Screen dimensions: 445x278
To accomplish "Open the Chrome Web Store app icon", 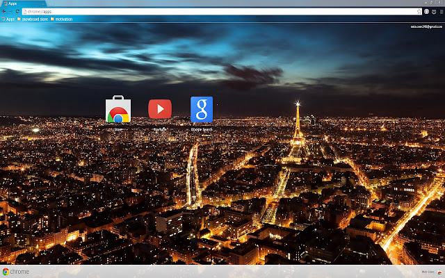I will pos(118,109).
